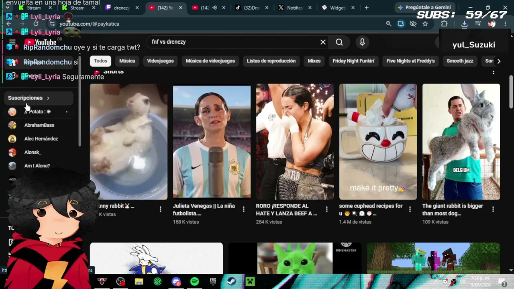514x289 pixels.
Task: Launch Steam from the taskbar
Action: (231, 281)
